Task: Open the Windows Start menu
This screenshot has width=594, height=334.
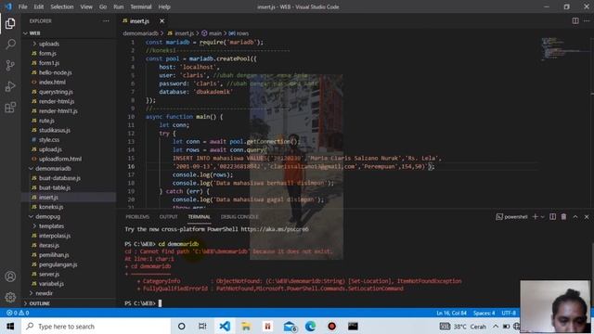Action: (10, 326)
